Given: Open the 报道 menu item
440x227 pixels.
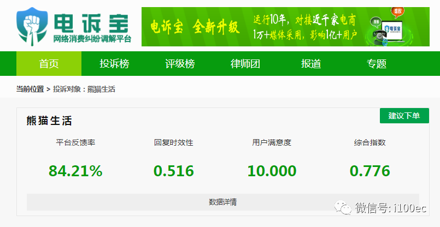Looking at the screenshot, I should 311,64.
